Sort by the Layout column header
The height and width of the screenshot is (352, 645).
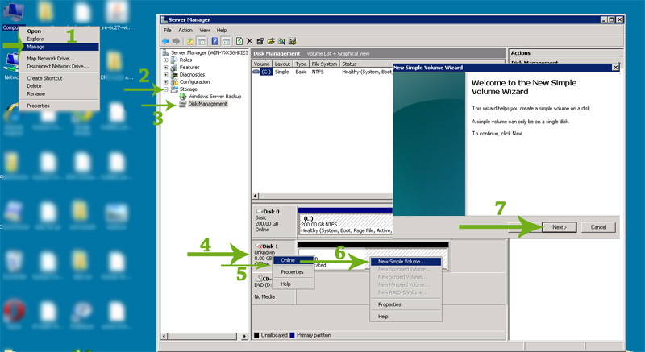(x=282, y=64)
